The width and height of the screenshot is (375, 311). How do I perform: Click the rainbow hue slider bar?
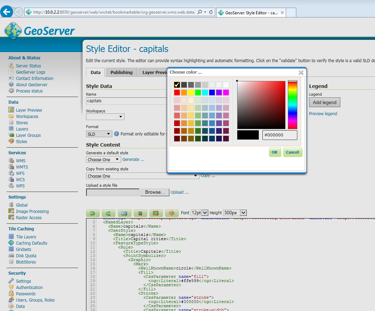[292, 105]
